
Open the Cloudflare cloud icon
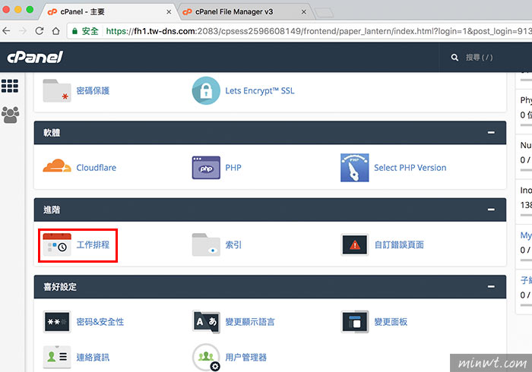[x=57, y=166]
